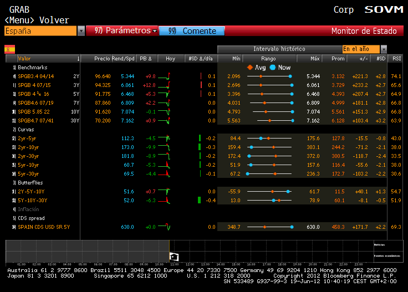Click green #SD bar for 5Y-10Y-30Y
The image size is (408, 292).
pos(200,200)
